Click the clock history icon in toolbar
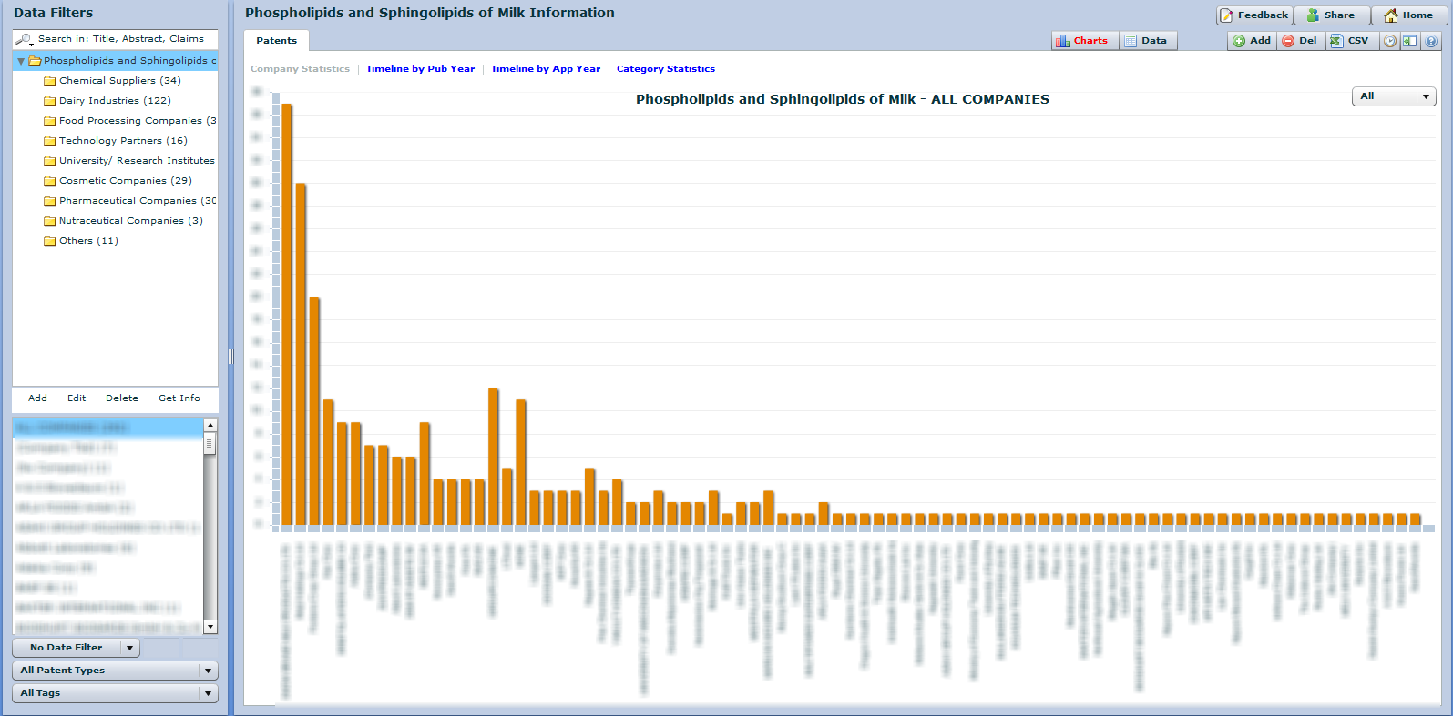1453x716 pixels. tap(1389, 41)
